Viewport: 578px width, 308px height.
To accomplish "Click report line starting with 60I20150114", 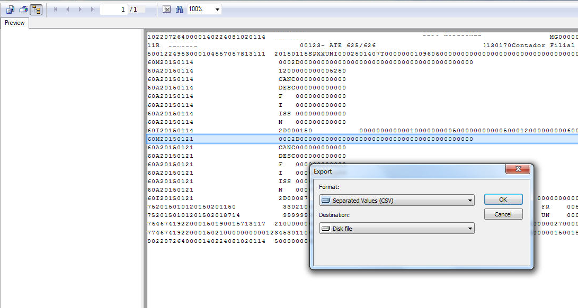I will pos(171,130).
